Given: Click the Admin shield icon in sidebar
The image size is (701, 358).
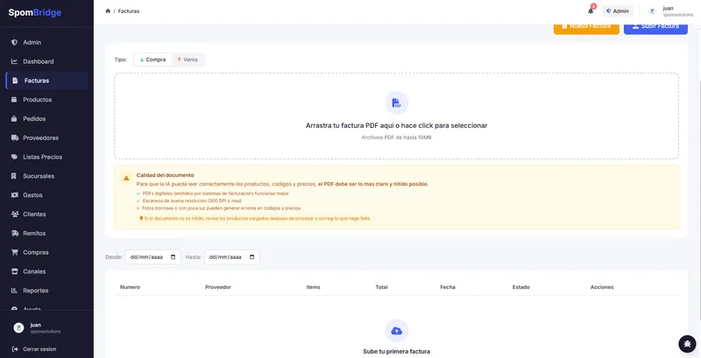Looking at the screenshot, I should click(14, 42).
